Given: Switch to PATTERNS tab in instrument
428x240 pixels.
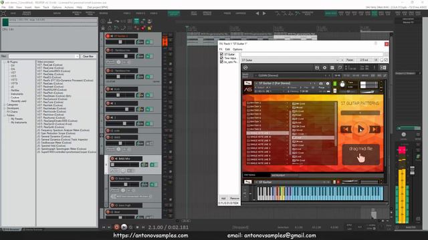Looking at the screenshot, I should coord(249,175).
